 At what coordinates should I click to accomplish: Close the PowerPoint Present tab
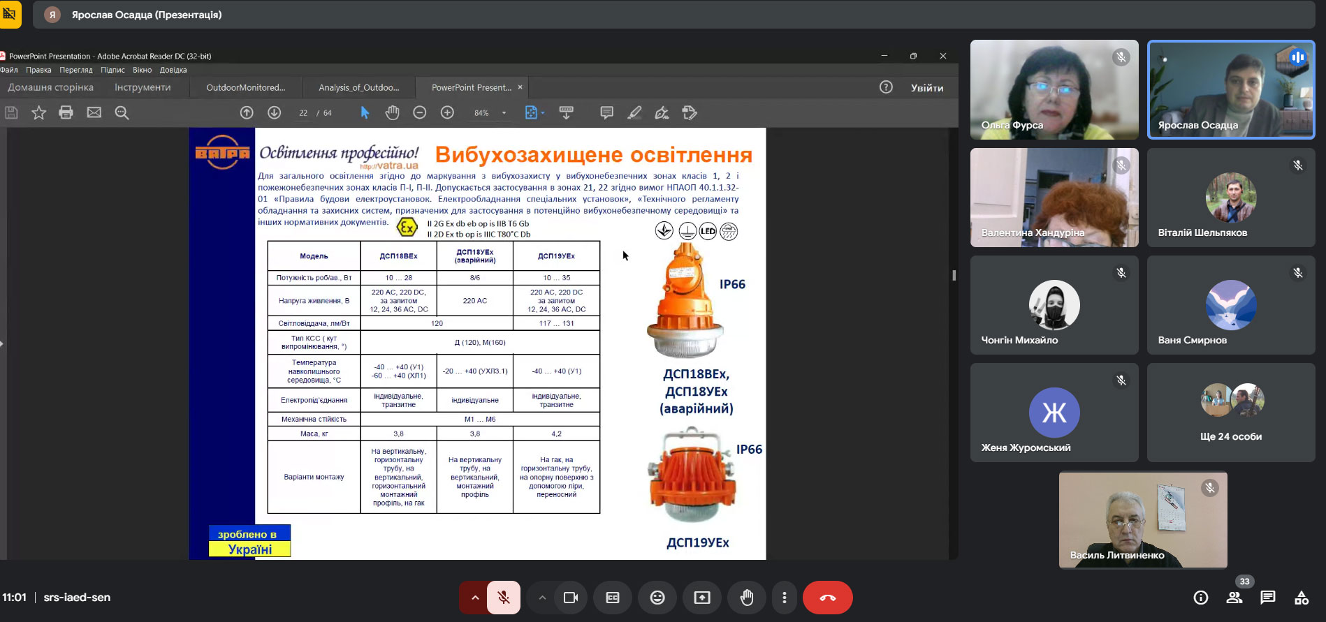(520, 87)
